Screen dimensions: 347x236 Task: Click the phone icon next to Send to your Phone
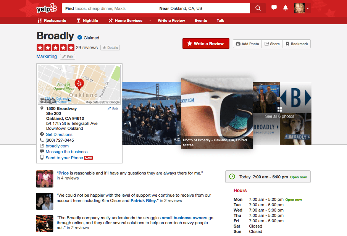(x=42, y=158)
